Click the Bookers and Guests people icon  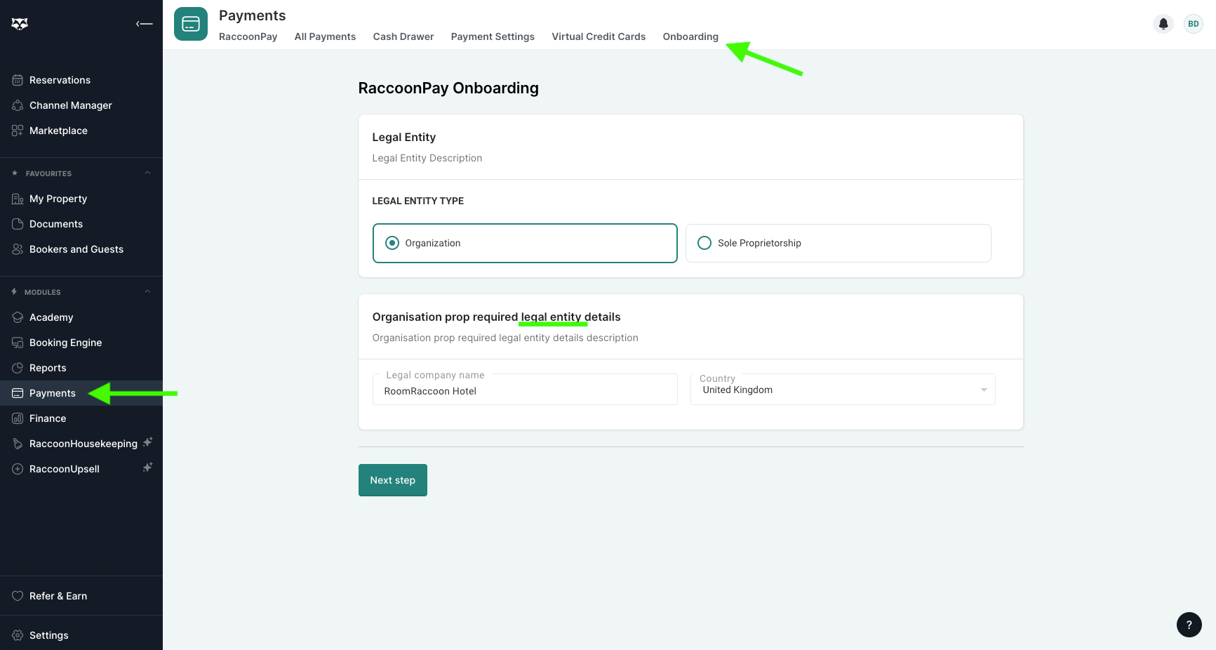pos(18,249)
